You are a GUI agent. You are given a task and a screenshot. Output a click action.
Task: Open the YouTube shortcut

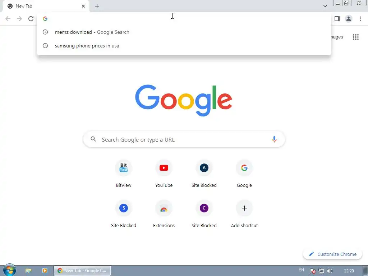click(164, 174)
